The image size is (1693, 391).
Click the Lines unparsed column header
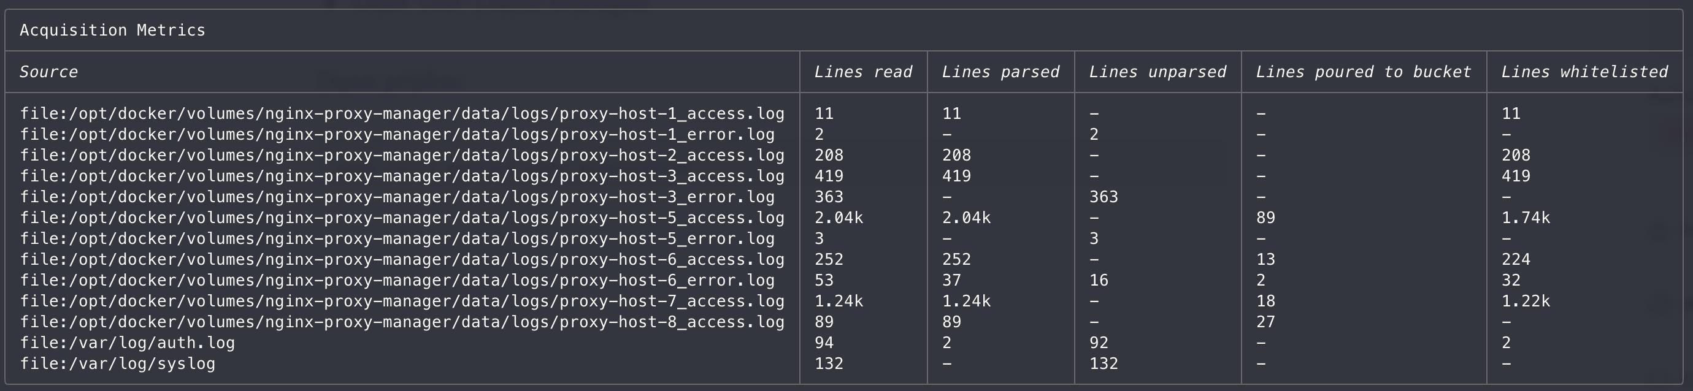coord(1157,72)
